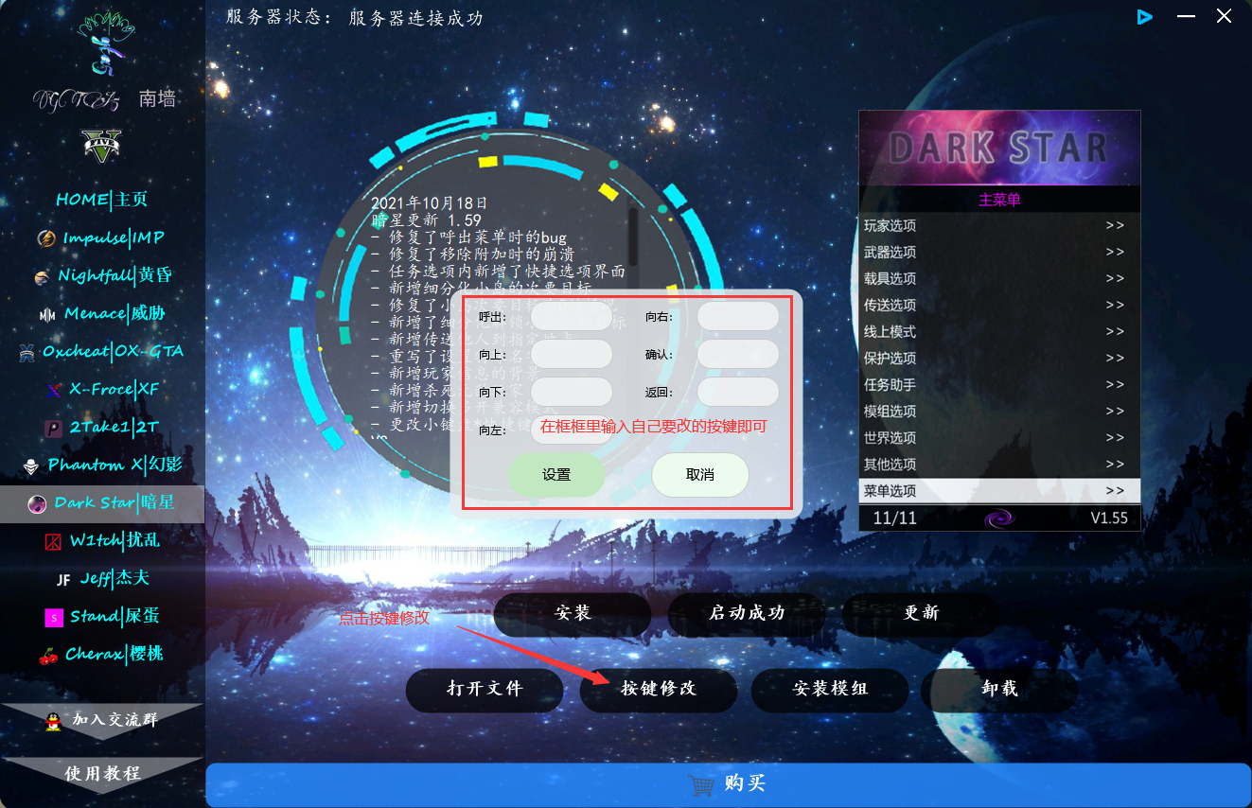Click the QQ penguin icon for 加入交流群

tap(54, 721)
